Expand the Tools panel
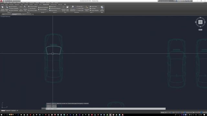This screenshot has height=116, width=207. pos(92,12)
